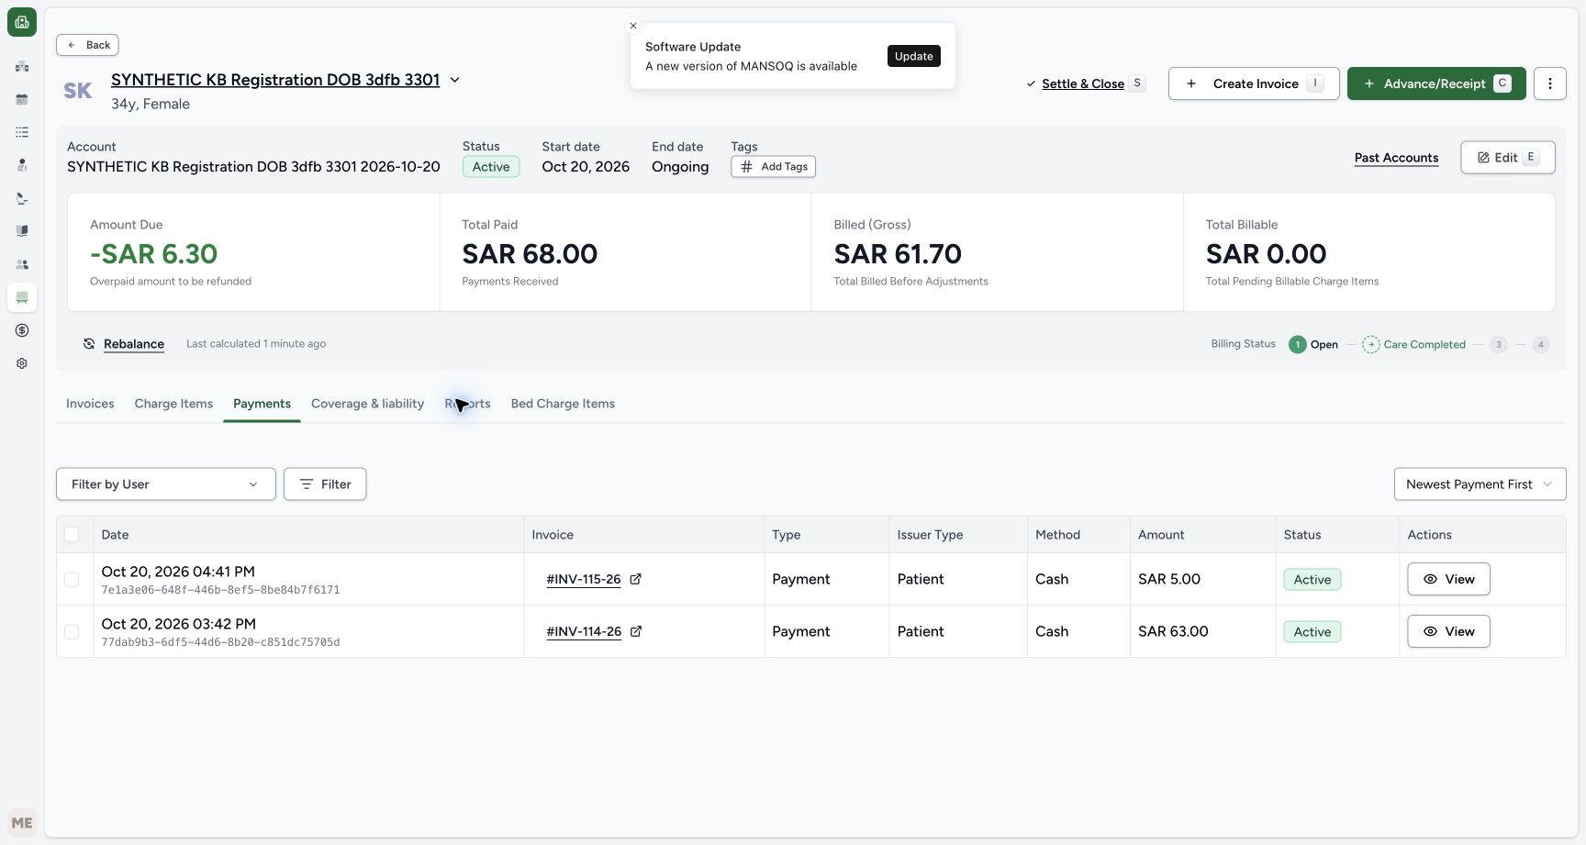Viewport: 1586px width, 845px height.
Task: Open the Filter by User dropdown
Action: click(166, 484)
